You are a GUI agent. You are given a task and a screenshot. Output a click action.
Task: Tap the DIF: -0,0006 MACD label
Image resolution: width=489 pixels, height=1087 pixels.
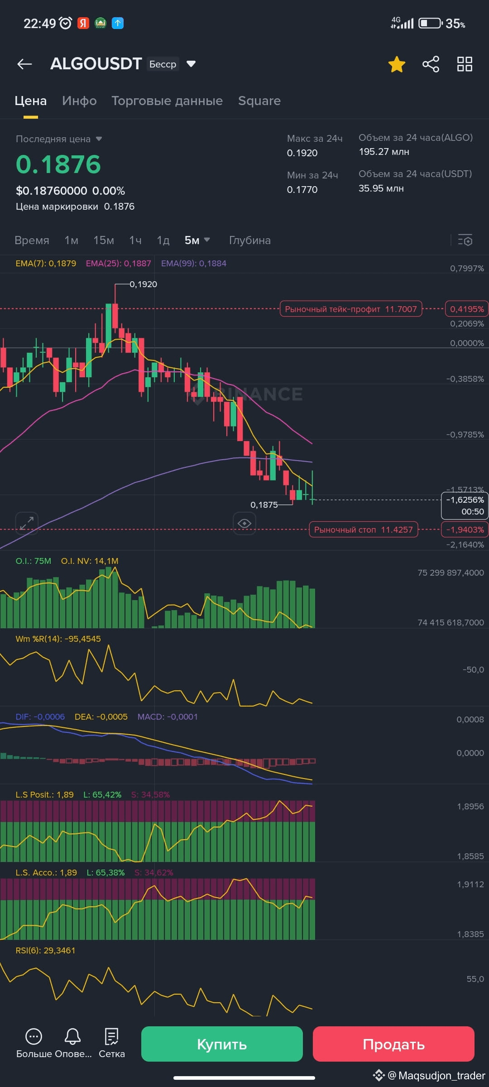click(x=40, y=717)
